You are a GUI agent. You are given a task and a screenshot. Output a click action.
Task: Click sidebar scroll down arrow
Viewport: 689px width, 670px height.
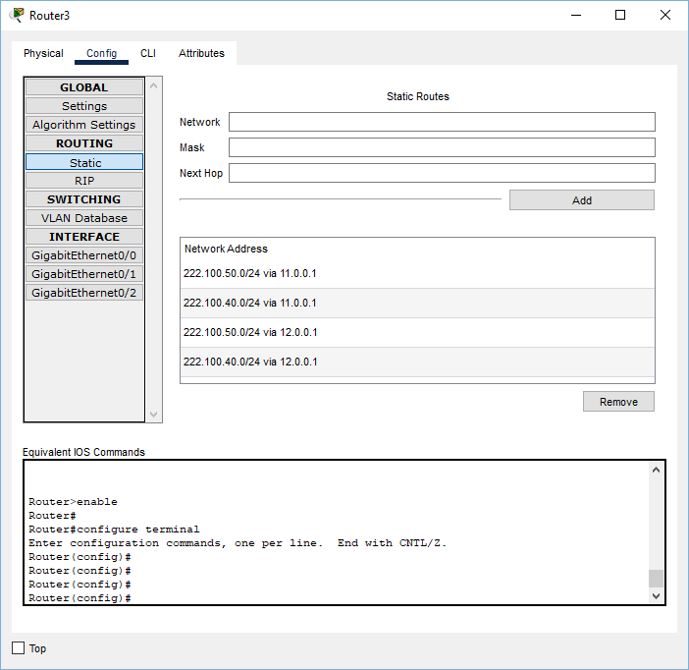153,414
